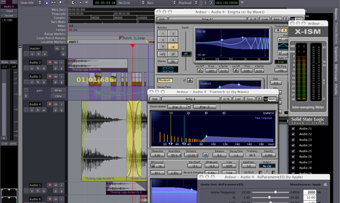Viewport: 340px width, 203px height.
Task: Click the A->B button in TrueVerb
Action: (x=226, y=99)
